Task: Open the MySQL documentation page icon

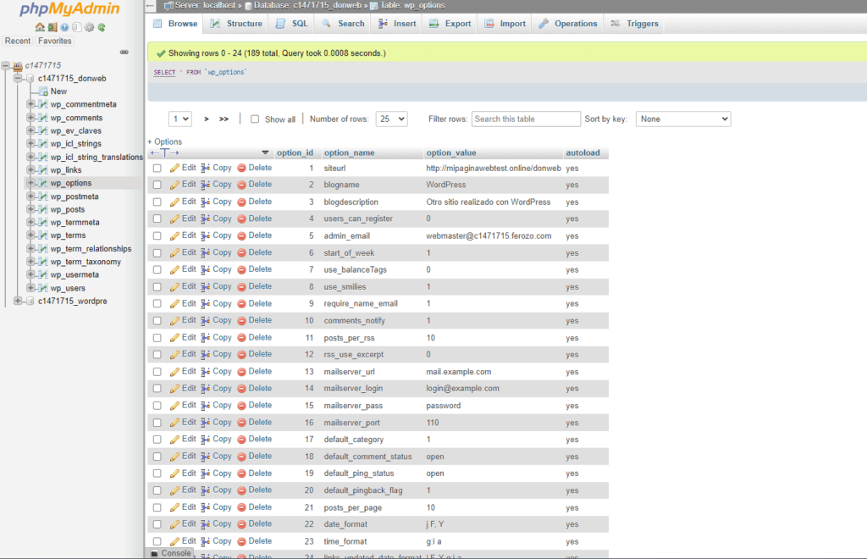Action: pos(77,27)
